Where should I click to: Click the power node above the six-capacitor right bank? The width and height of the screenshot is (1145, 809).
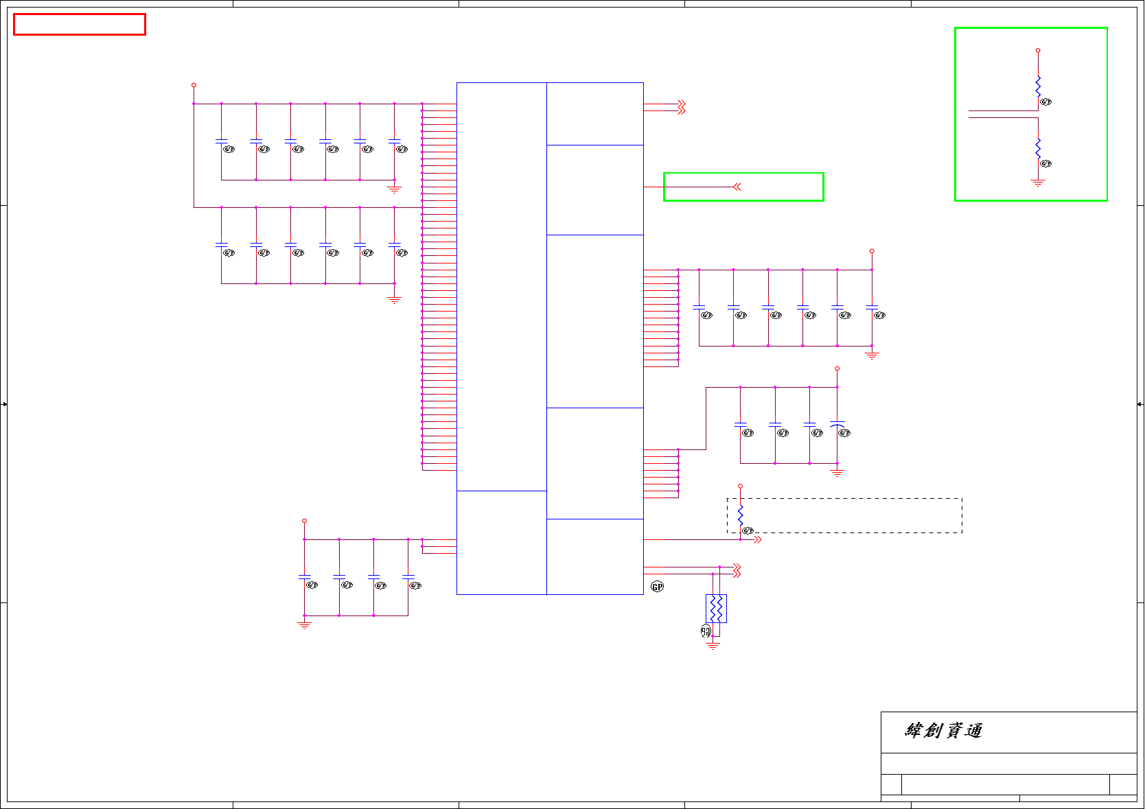(872, 251)
